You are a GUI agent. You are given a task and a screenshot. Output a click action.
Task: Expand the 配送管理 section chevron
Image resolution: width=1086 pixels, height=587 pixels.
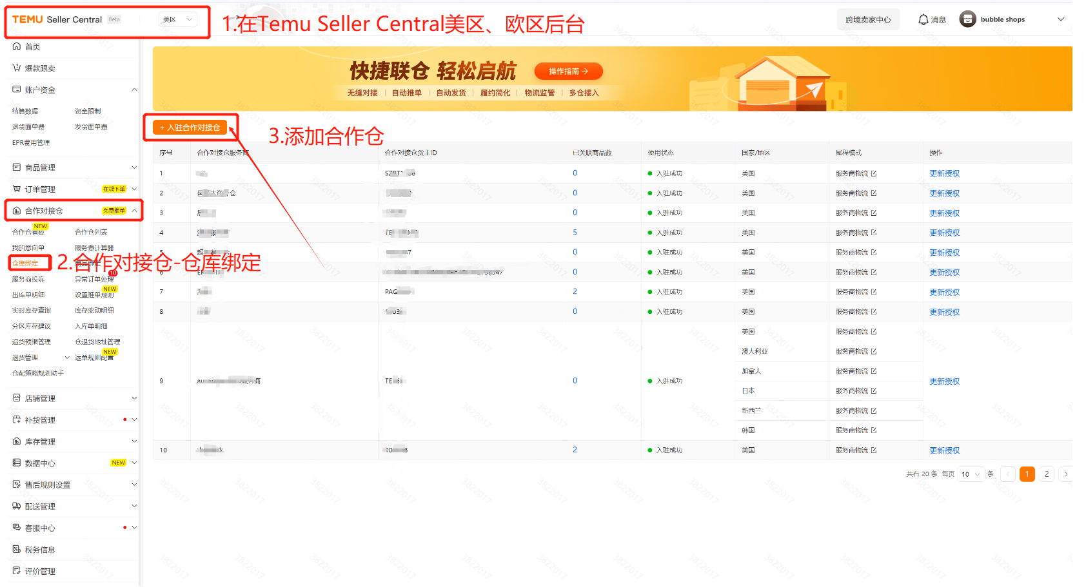click(134, 506)
